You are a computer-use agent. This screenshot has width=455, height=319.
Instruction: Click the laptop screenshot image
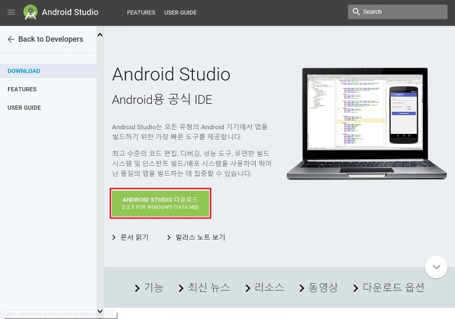click(366, 123)
